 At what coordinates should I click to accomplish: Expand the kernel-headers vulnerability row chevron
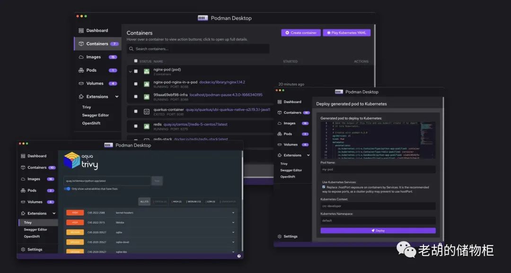(x=233, y=213)
